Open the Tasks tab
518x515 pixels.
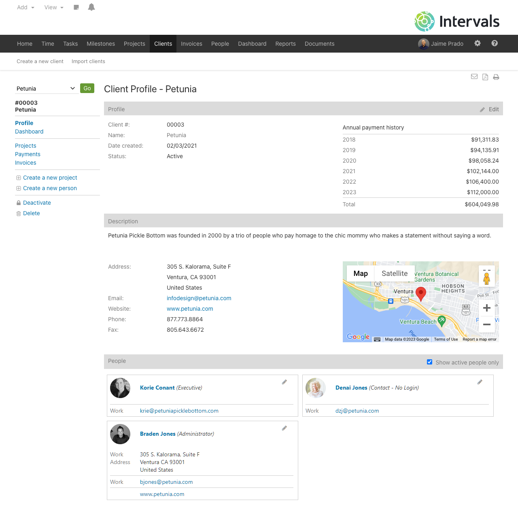pyautogui.click(x=70, y=44)
